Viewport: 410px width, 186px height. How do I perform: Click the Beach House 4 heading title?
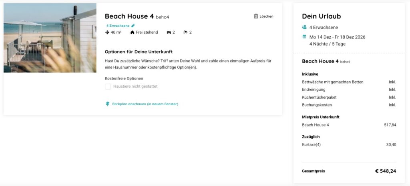point(129,16)
